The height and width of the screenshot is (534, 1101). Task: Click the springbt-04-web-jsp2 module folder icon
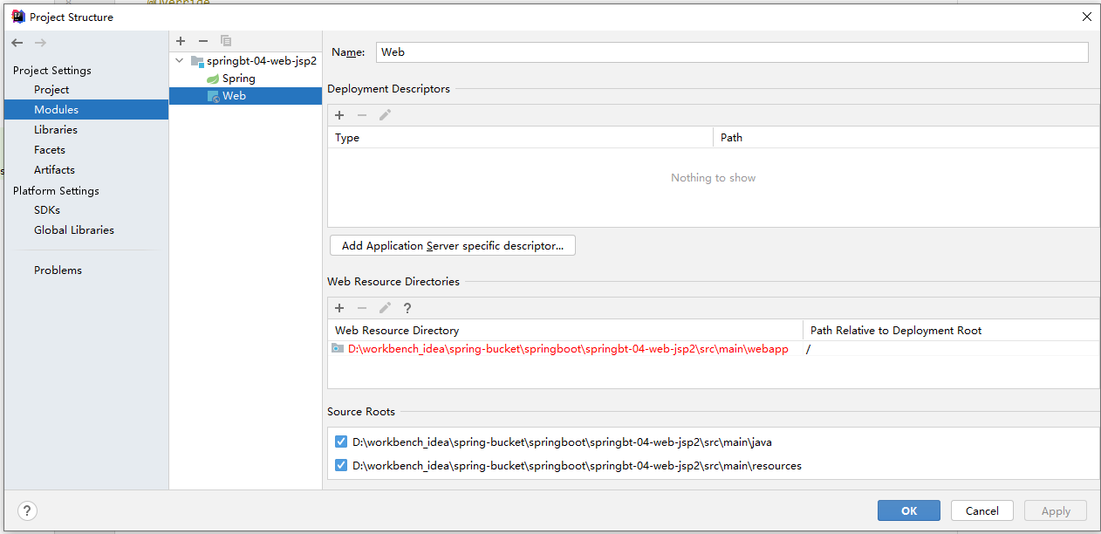[x=197, y=61]
